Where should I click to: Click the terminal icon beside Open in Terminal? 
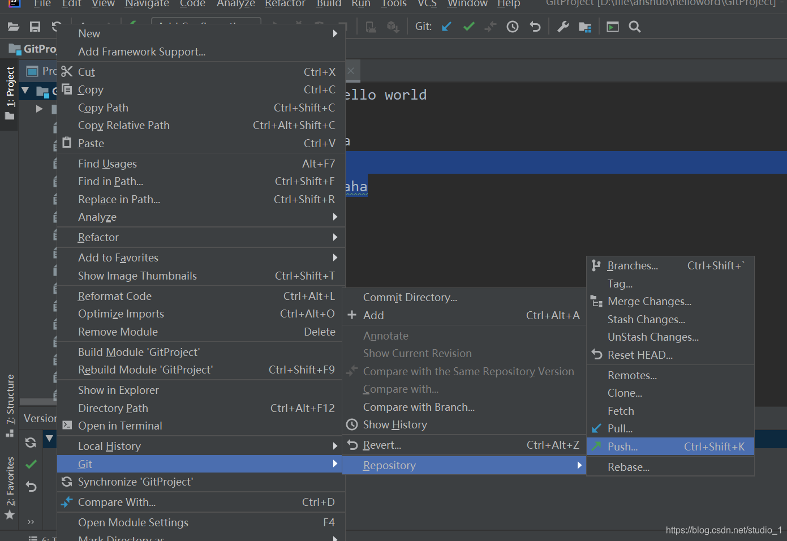coord(67,425)
